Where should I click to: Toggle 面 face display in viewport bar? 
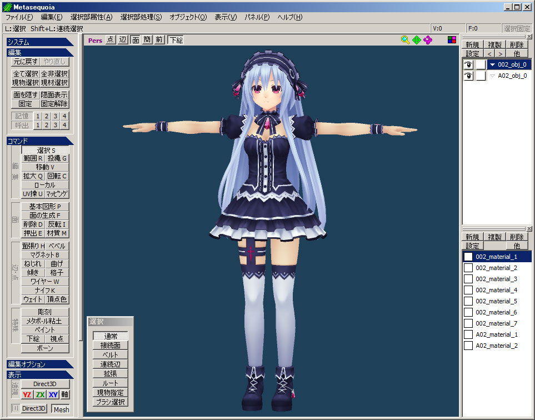tap(136, 40)
